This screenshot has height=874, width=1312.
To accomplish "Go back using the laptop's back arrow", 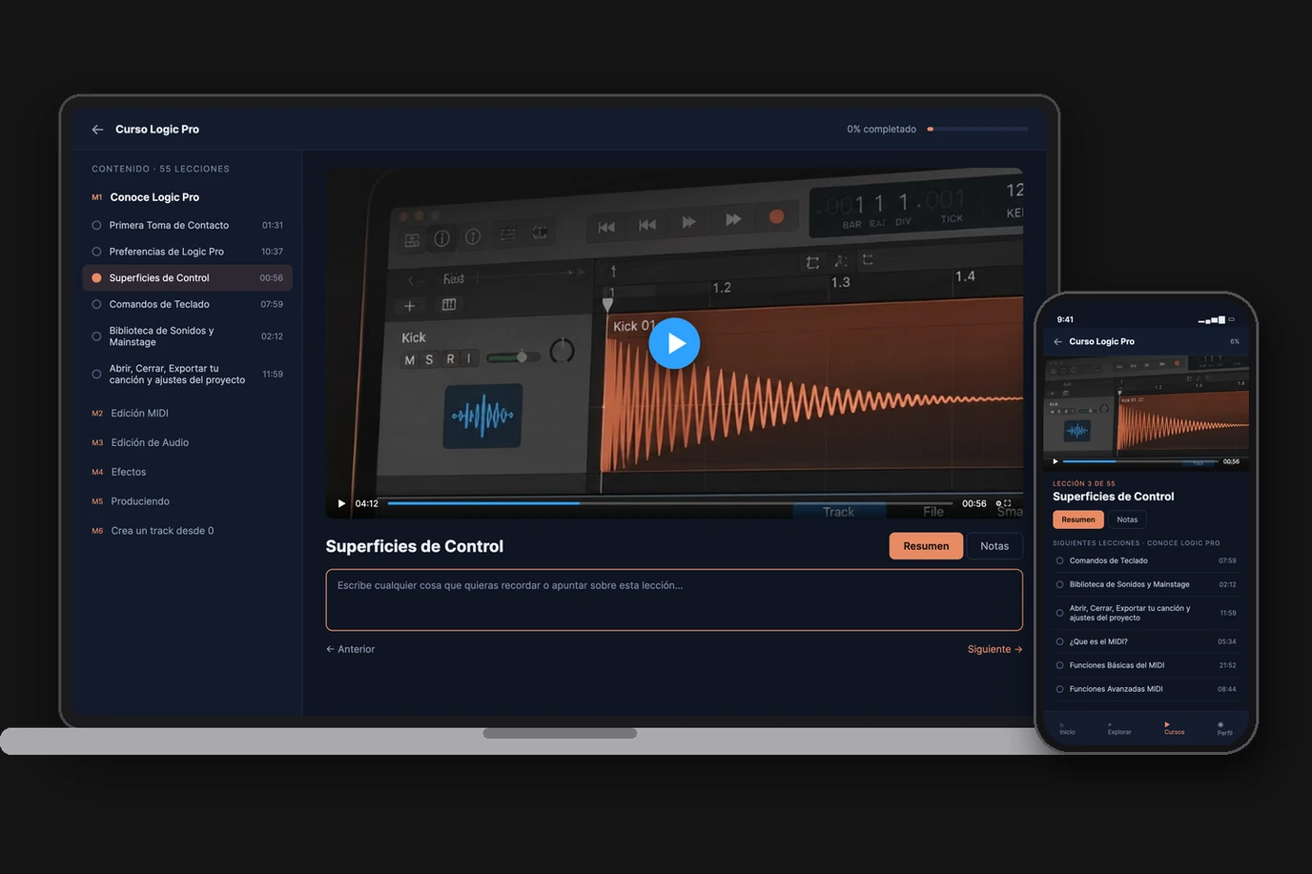I will pos(97,130).
